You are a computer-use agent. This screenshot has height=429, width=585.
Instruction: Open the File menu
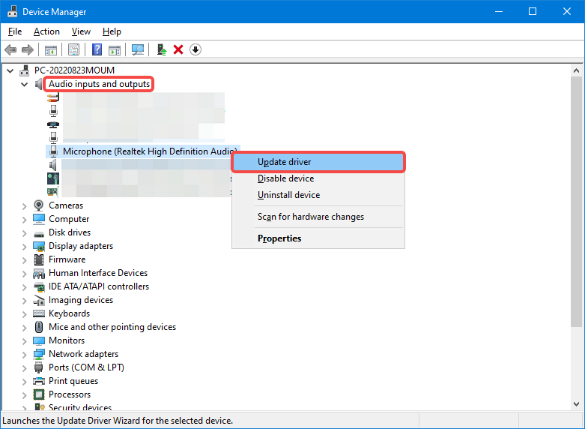[x=15, y=31]
